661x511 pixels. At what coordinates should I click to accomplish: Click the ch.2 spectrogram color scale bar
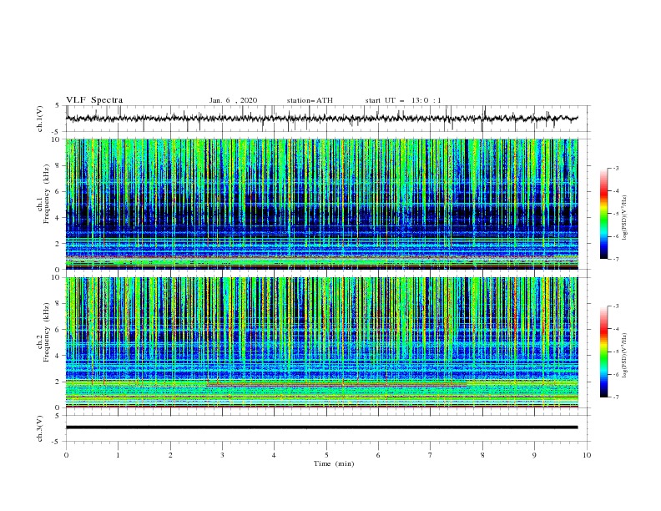(603, 352)
